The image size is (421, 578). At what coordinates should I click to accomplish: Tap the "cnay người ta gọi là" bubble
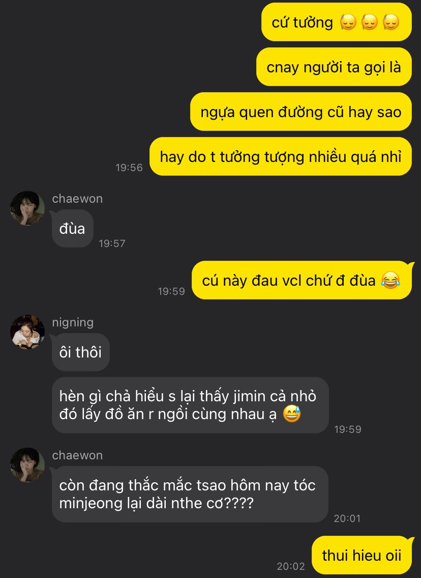click(x=334, y=67)
